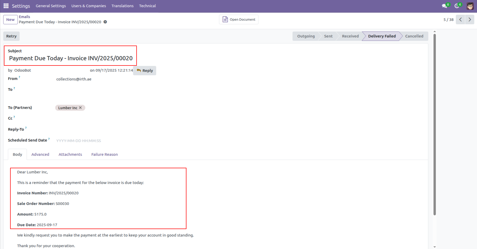
Task: Go to the previous email record
Action: [460, 20]
